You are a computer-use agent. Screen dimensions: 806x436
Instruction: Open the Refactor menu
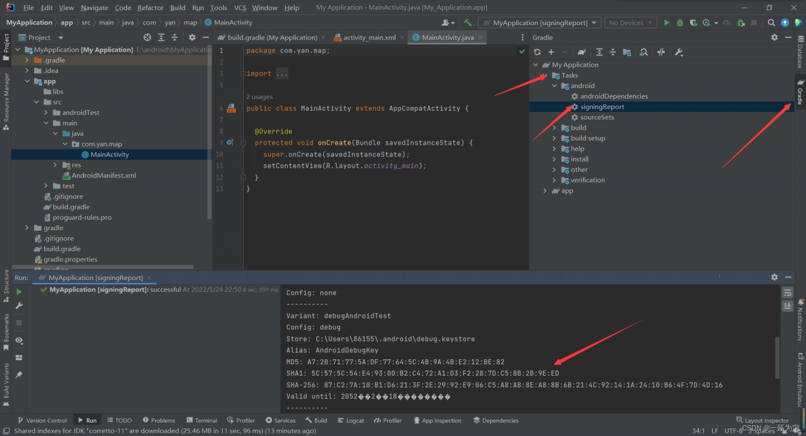tap(150, 8)
